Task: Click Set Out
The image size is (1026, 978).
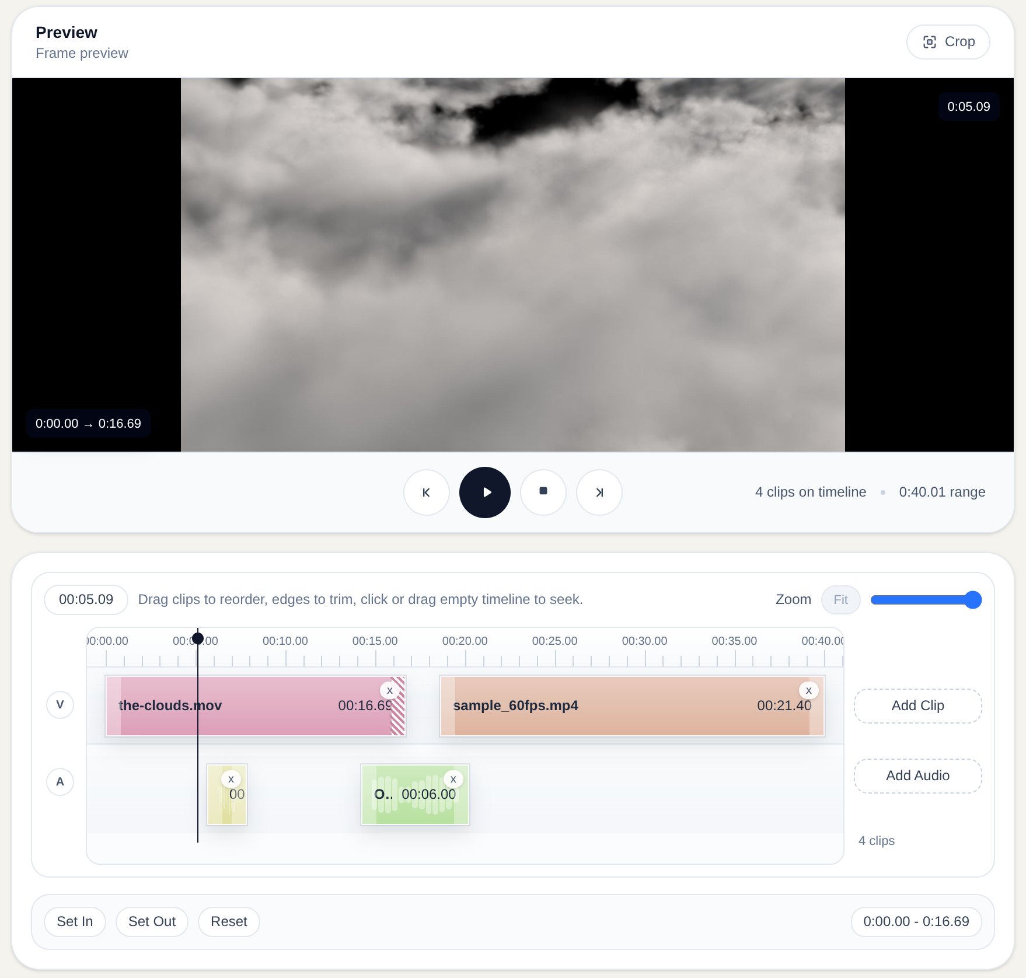Action: (152, 922)
